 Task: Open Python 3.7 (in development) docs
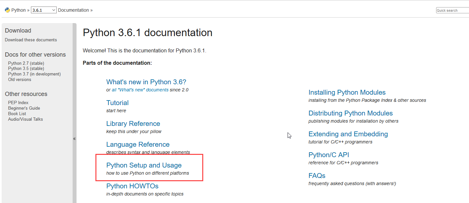(x=34, y=74)
